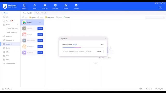Click the Delete toolbar button
This screenshot has height=93, width=166.
pyautogui.click(x=59, y=17)
